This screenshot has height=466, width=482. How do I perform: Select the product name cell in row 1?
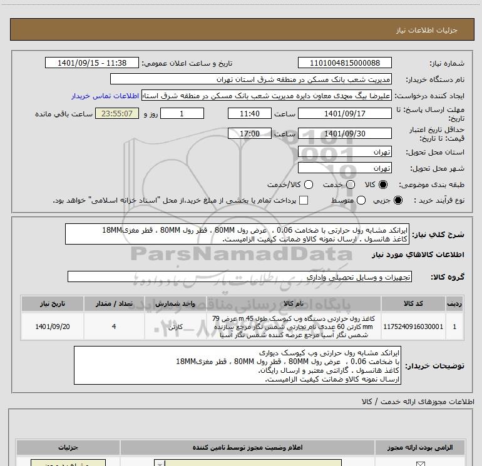pyautogui.click(x=294, y=327)
